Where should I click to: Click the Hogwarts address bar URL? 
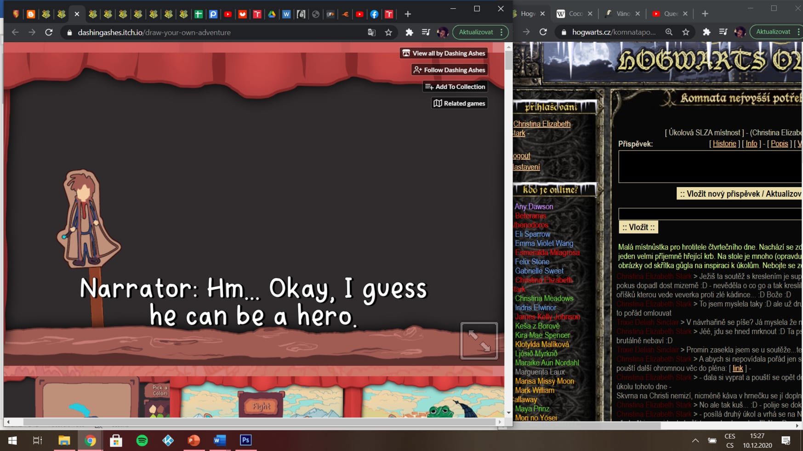click(614, 32)
